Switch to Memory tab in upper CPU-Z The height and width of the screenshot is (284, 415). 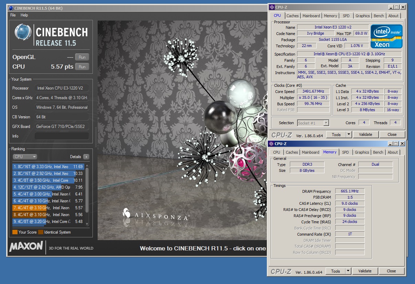click(330, 16)
